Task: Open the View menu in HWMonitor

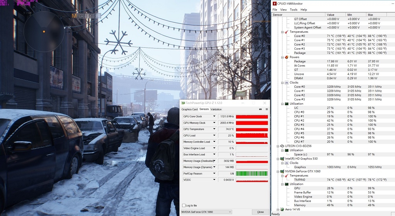Action: 284,10
